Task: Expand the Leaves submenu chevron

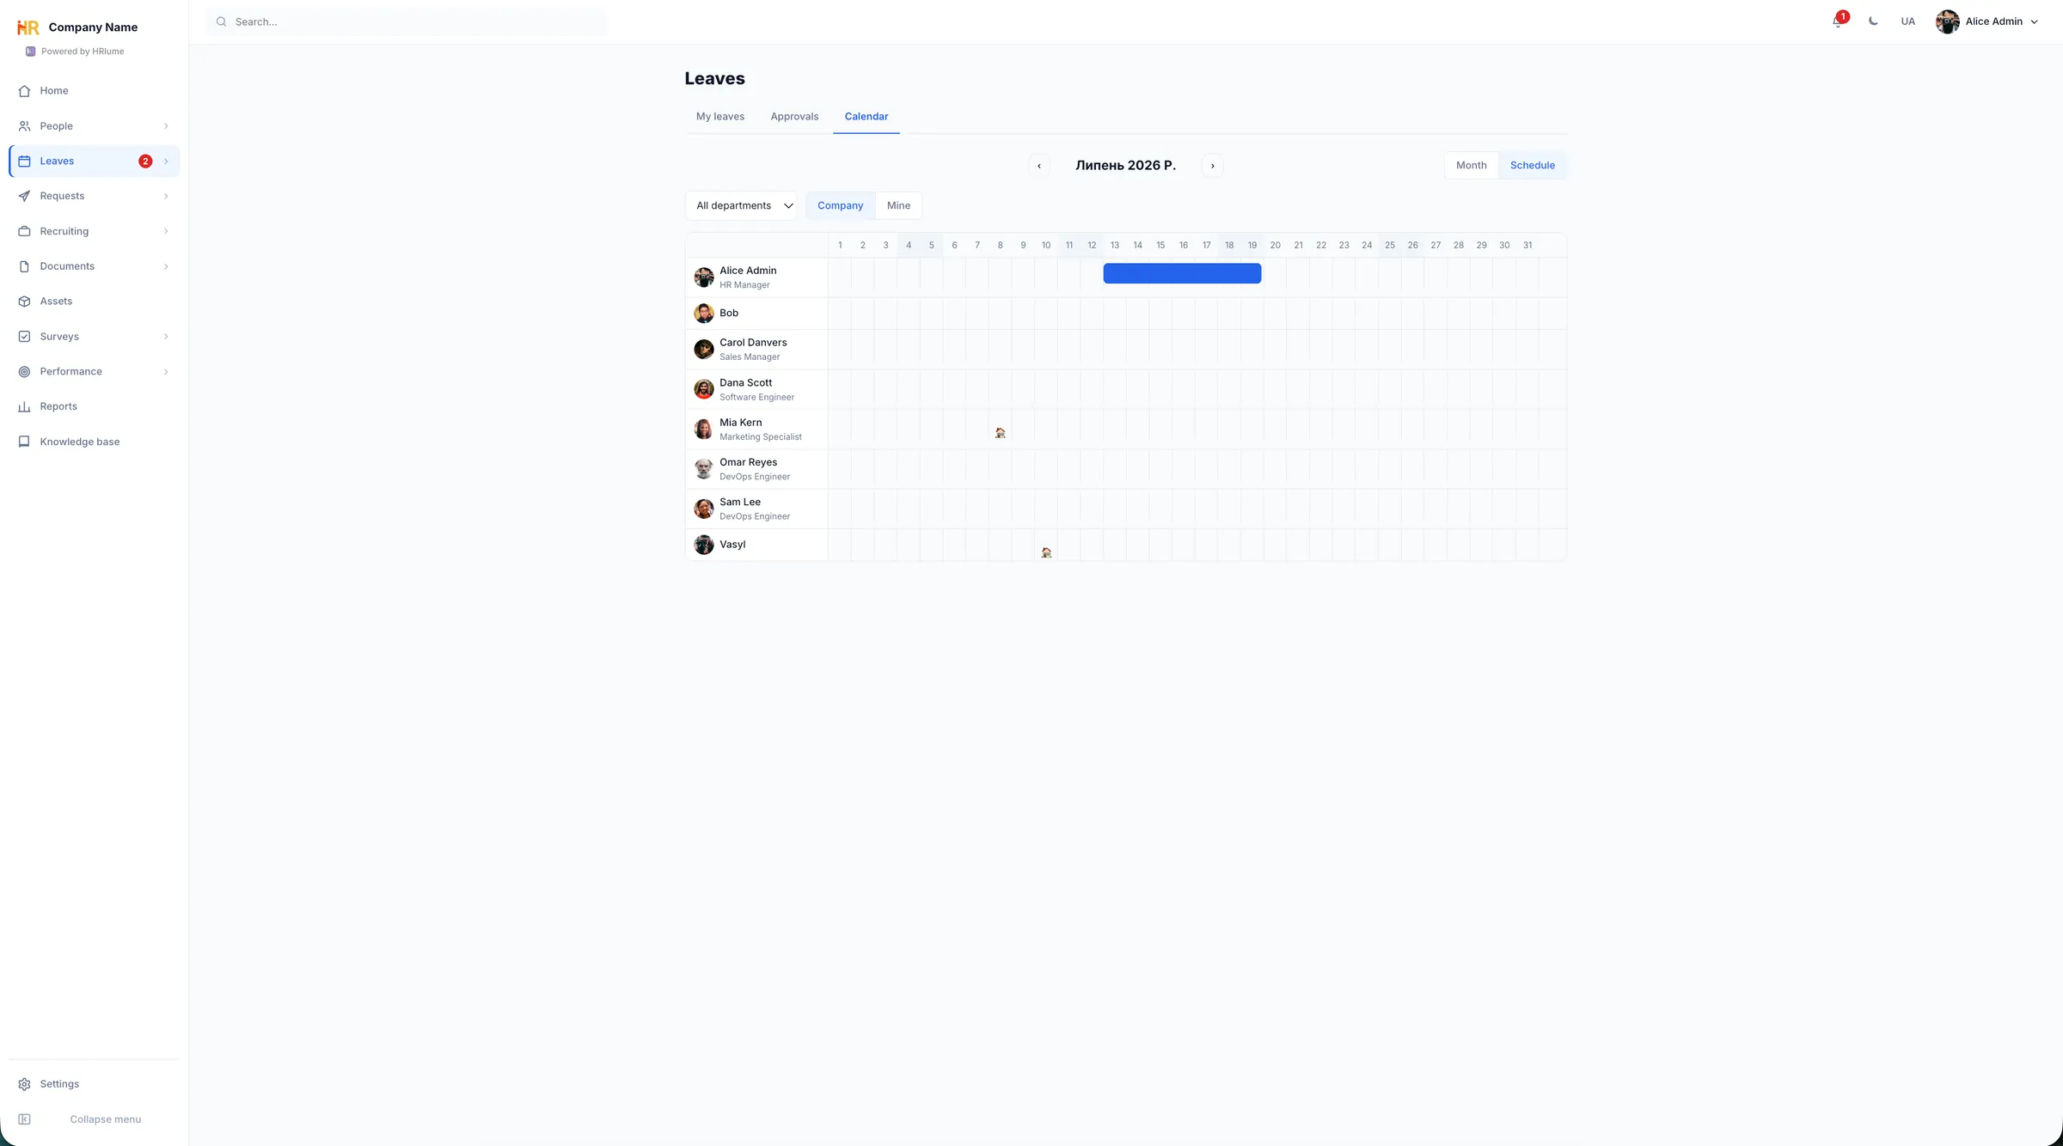Action: coord(166,162)
